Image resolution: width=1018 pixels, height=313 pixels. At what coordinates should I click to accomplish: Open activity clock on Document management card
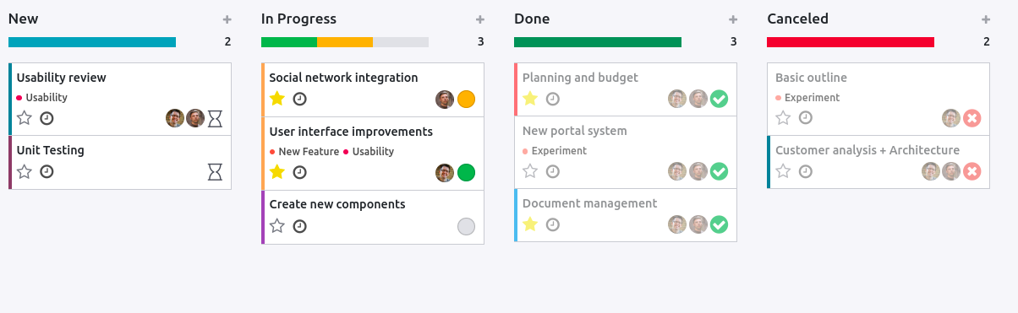[552, 224]
